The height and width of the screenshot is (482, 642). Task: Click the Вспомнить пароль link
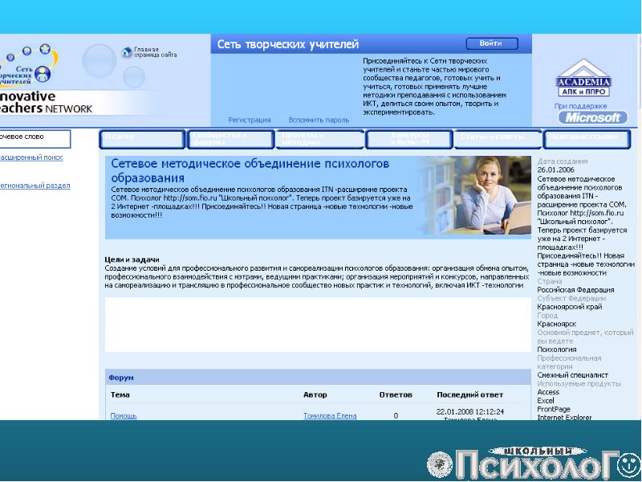[x=319, y=120]
